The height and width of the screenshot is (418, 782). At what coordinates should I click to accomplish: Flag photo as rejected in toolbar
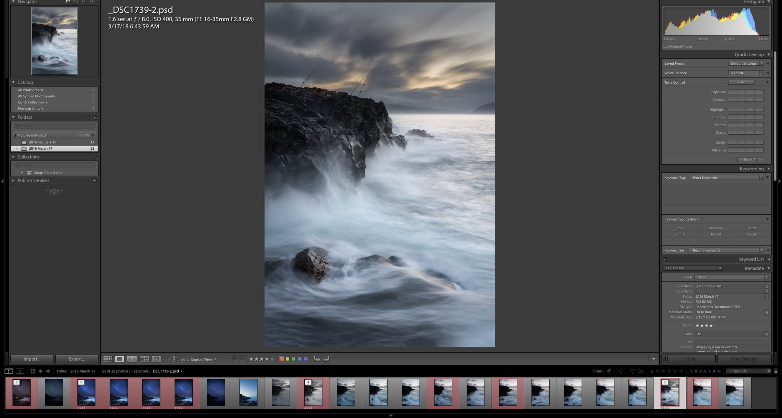241,359
